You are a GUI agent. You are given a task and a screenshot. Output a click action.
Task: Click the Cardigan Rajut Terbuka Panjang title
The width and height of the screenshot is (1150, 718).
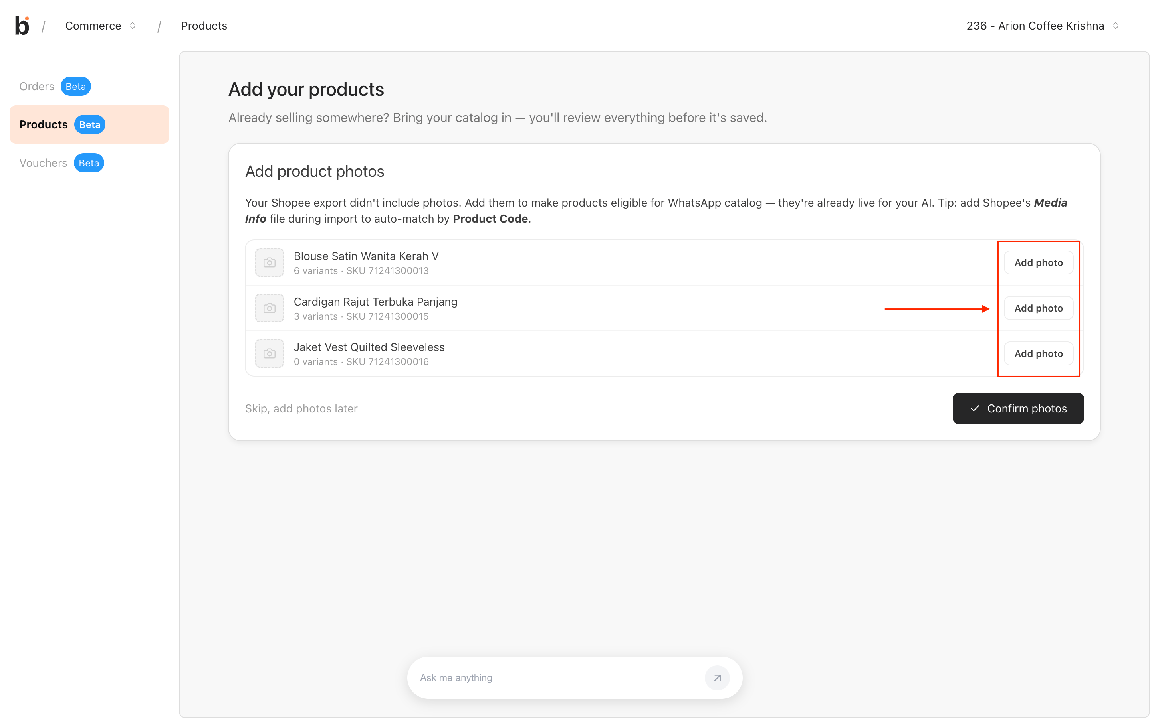coord(375,302)
